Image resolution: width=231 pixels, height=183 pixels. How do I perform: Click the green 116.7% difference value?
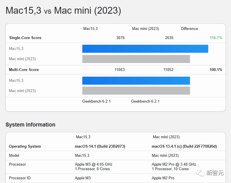point(216,38)
